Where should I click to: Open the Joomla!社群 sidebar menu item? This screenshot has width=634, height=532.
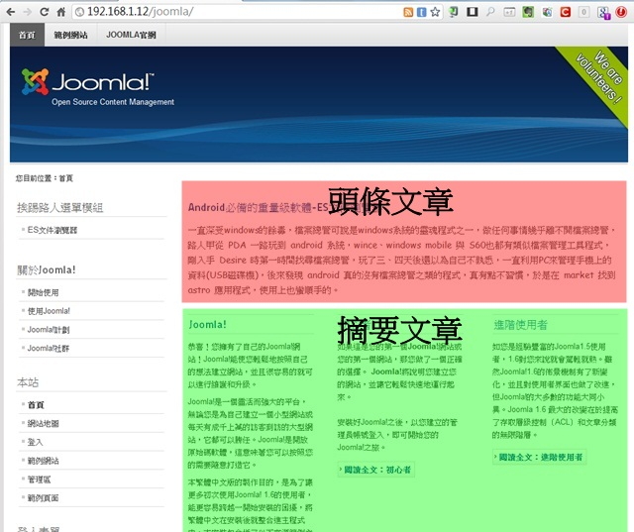coord(49,349)
